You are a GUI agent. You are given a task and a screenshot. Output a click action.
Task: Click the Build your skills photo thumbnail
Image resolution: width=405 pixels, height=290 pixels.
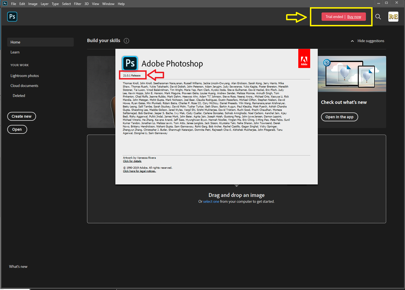(x=101, y=92)
